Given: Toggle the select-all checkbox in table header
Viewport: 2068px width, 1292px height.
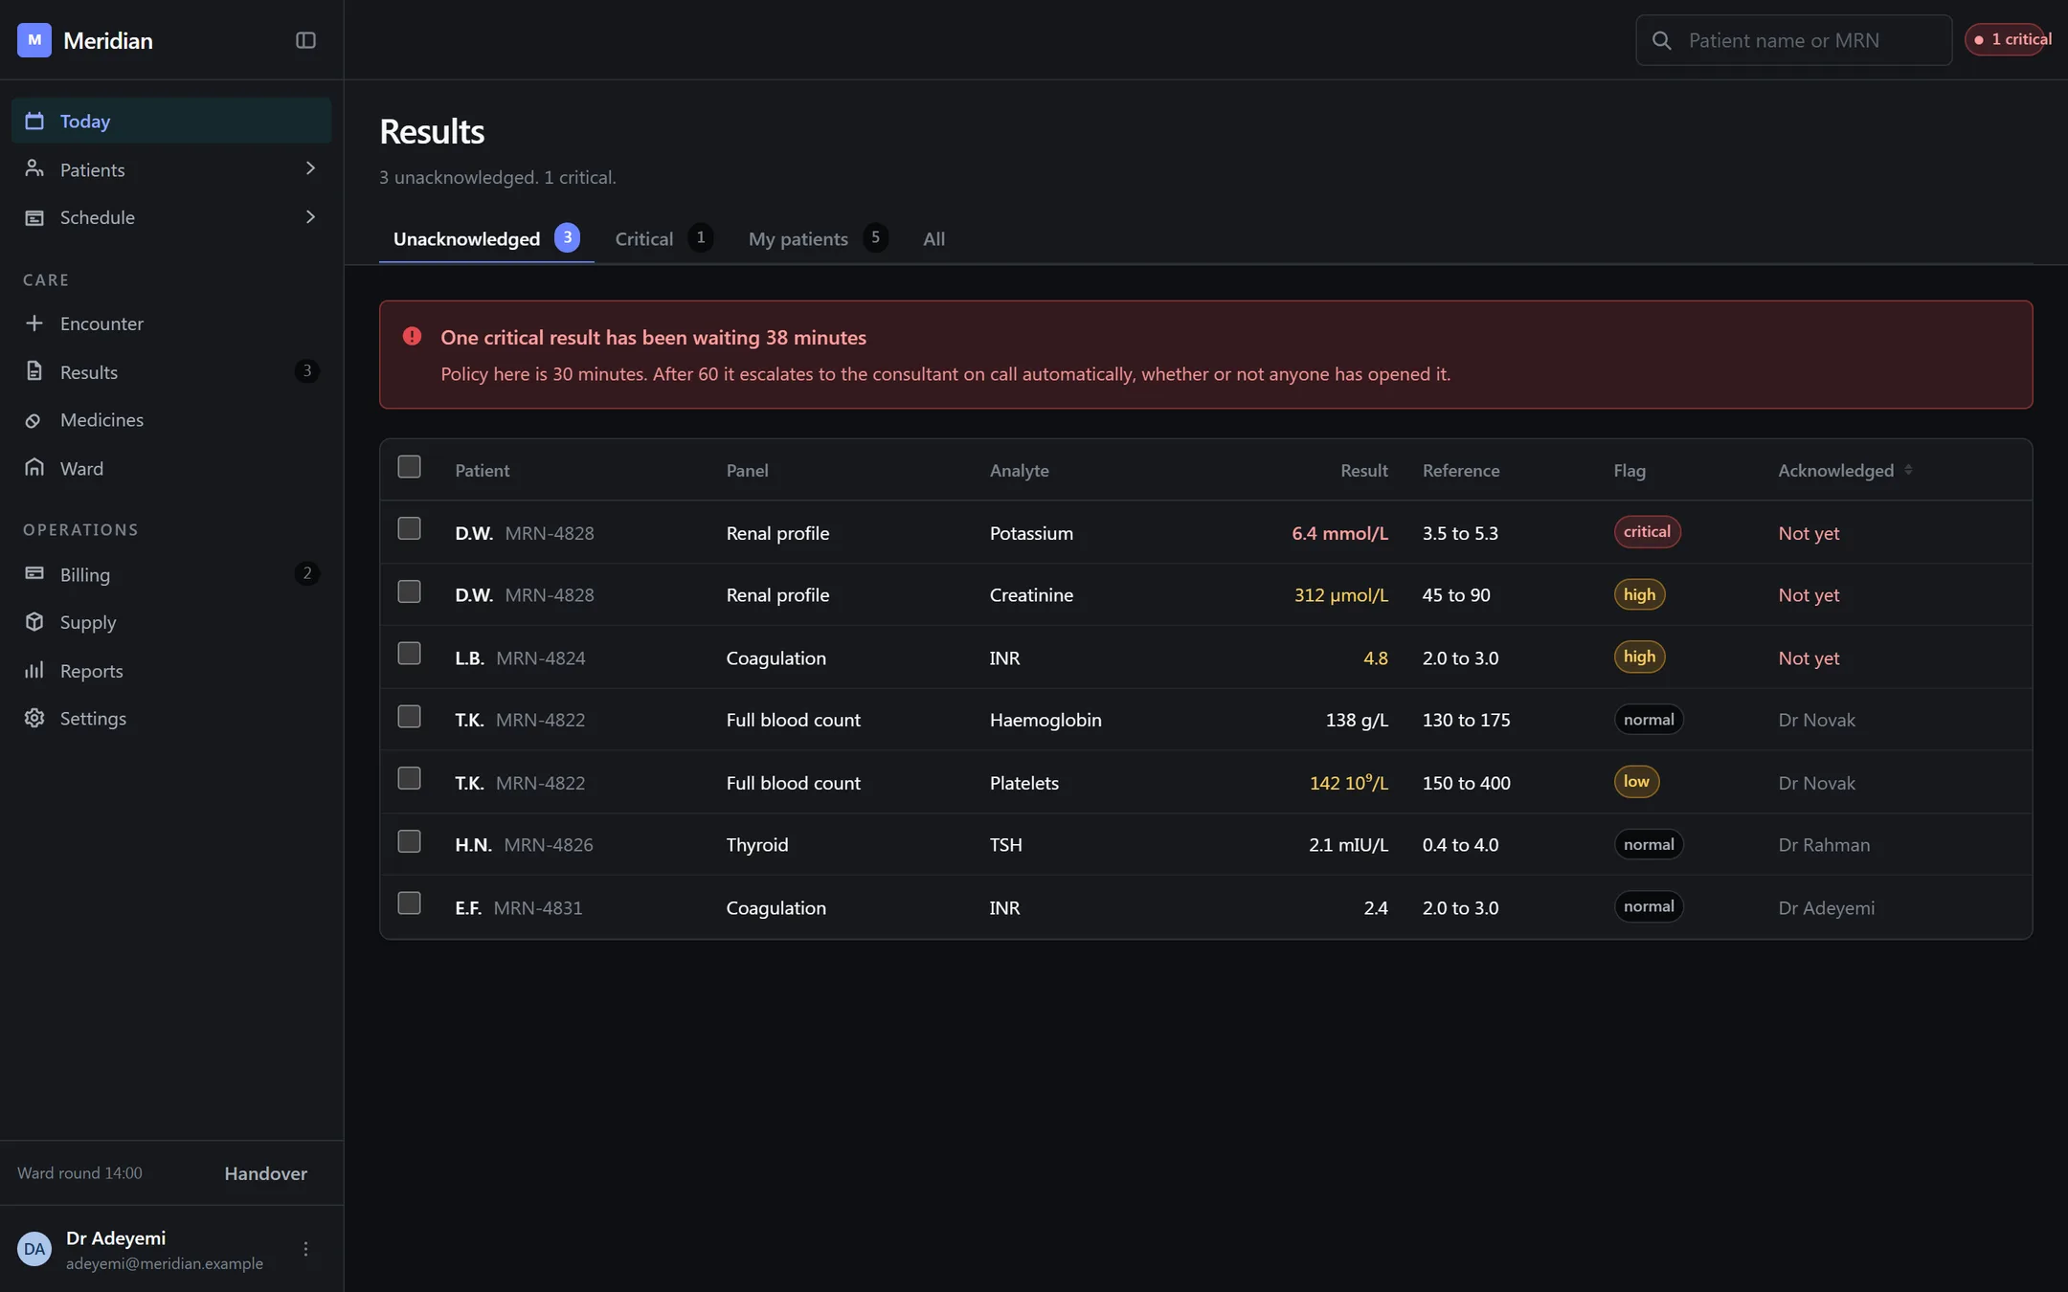Looking at the screenshot, I should 409,467.
